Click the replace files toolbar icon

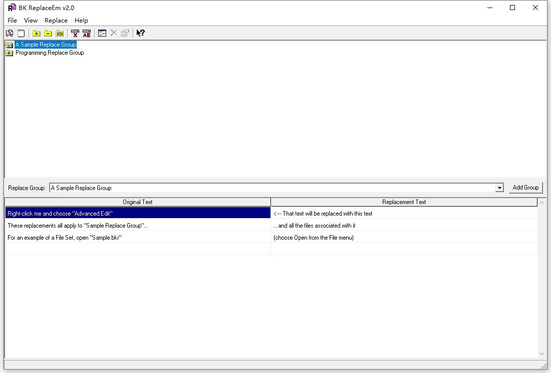[x=10, y=33]
